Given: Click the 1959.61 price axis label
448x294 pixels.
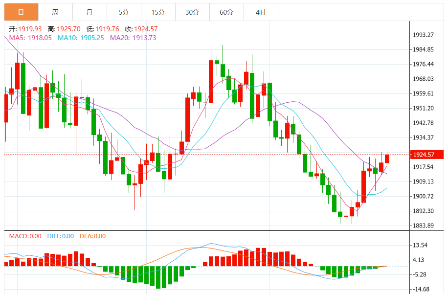Looking at the screenshot, I should pos(423,93).
